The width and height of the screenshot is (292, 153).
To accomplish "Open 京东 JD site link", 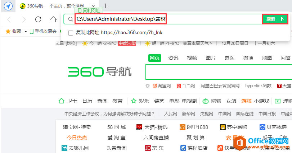I will [x=154, y=148].
